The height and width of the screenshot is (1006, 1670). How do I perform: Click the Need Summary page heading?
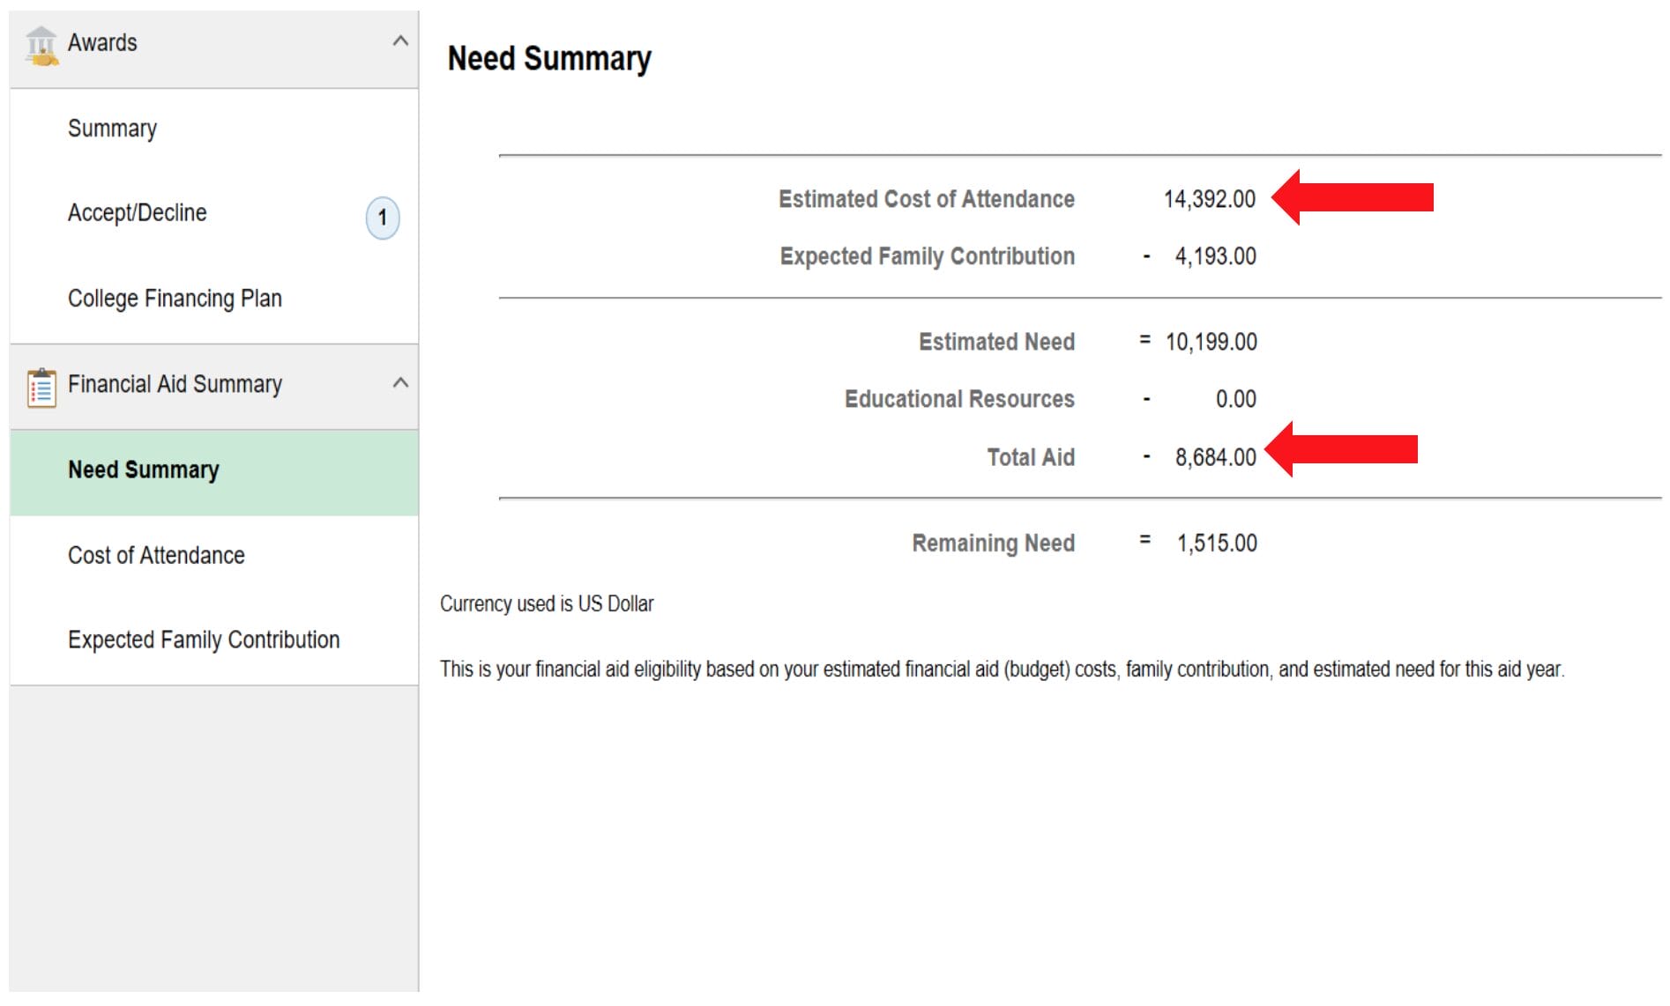[548, 59]
